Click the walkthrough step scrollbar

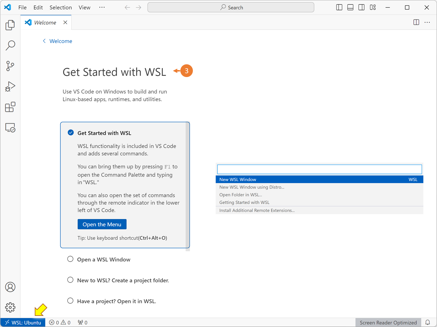click(188, 186)
